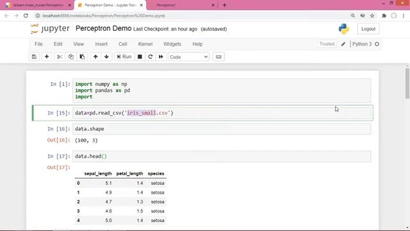
Task: Bookmark this page with the star icon
Action: point(372,15)
